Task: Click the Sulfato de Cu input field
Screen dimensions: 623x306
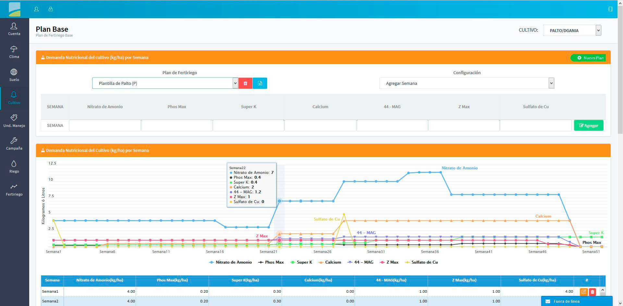Action: point(536,125)
